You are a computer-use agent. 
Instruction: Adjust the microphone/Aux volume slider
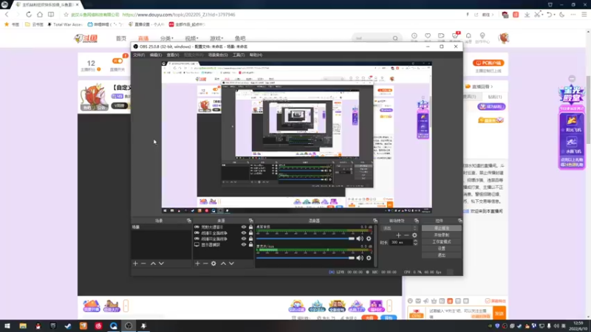click(306, 257)
